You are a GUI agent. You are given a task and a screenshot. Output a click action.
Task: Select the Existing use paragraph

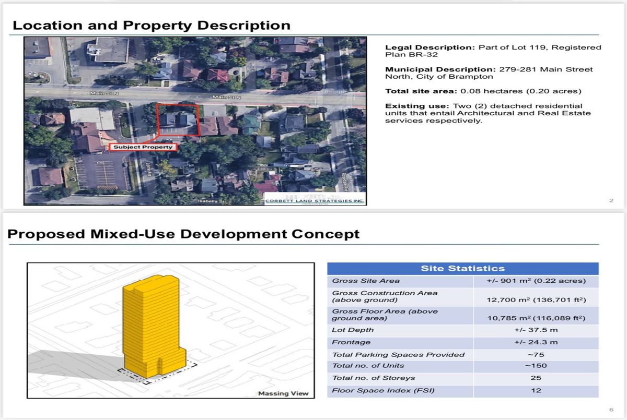[488, 113]
